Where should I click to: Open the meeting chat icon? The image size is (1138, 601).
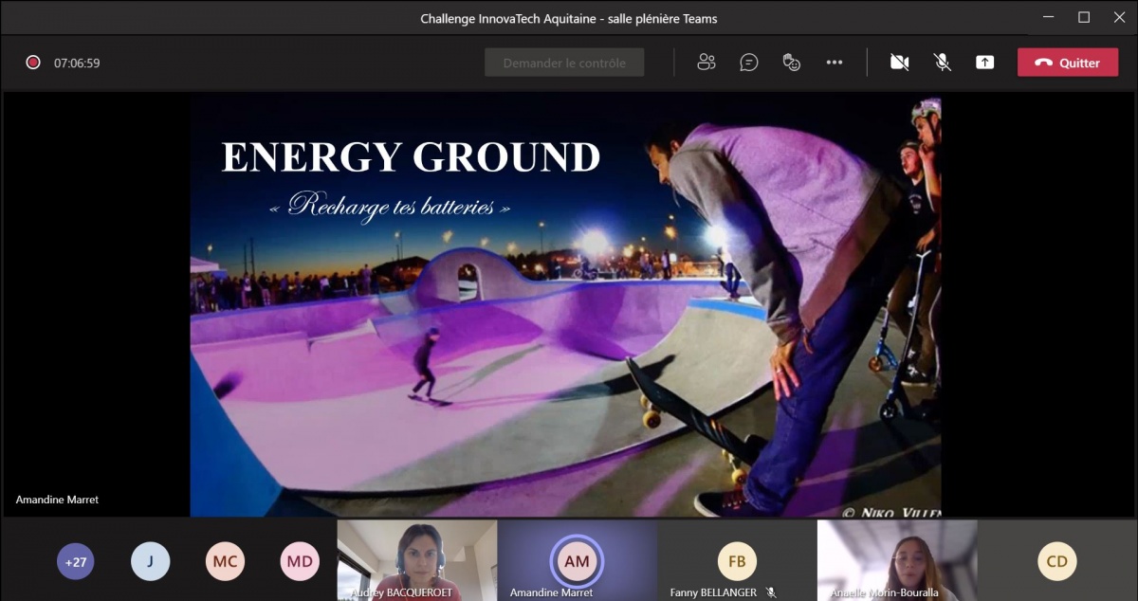pyautogui.click(x=749, y=63)
